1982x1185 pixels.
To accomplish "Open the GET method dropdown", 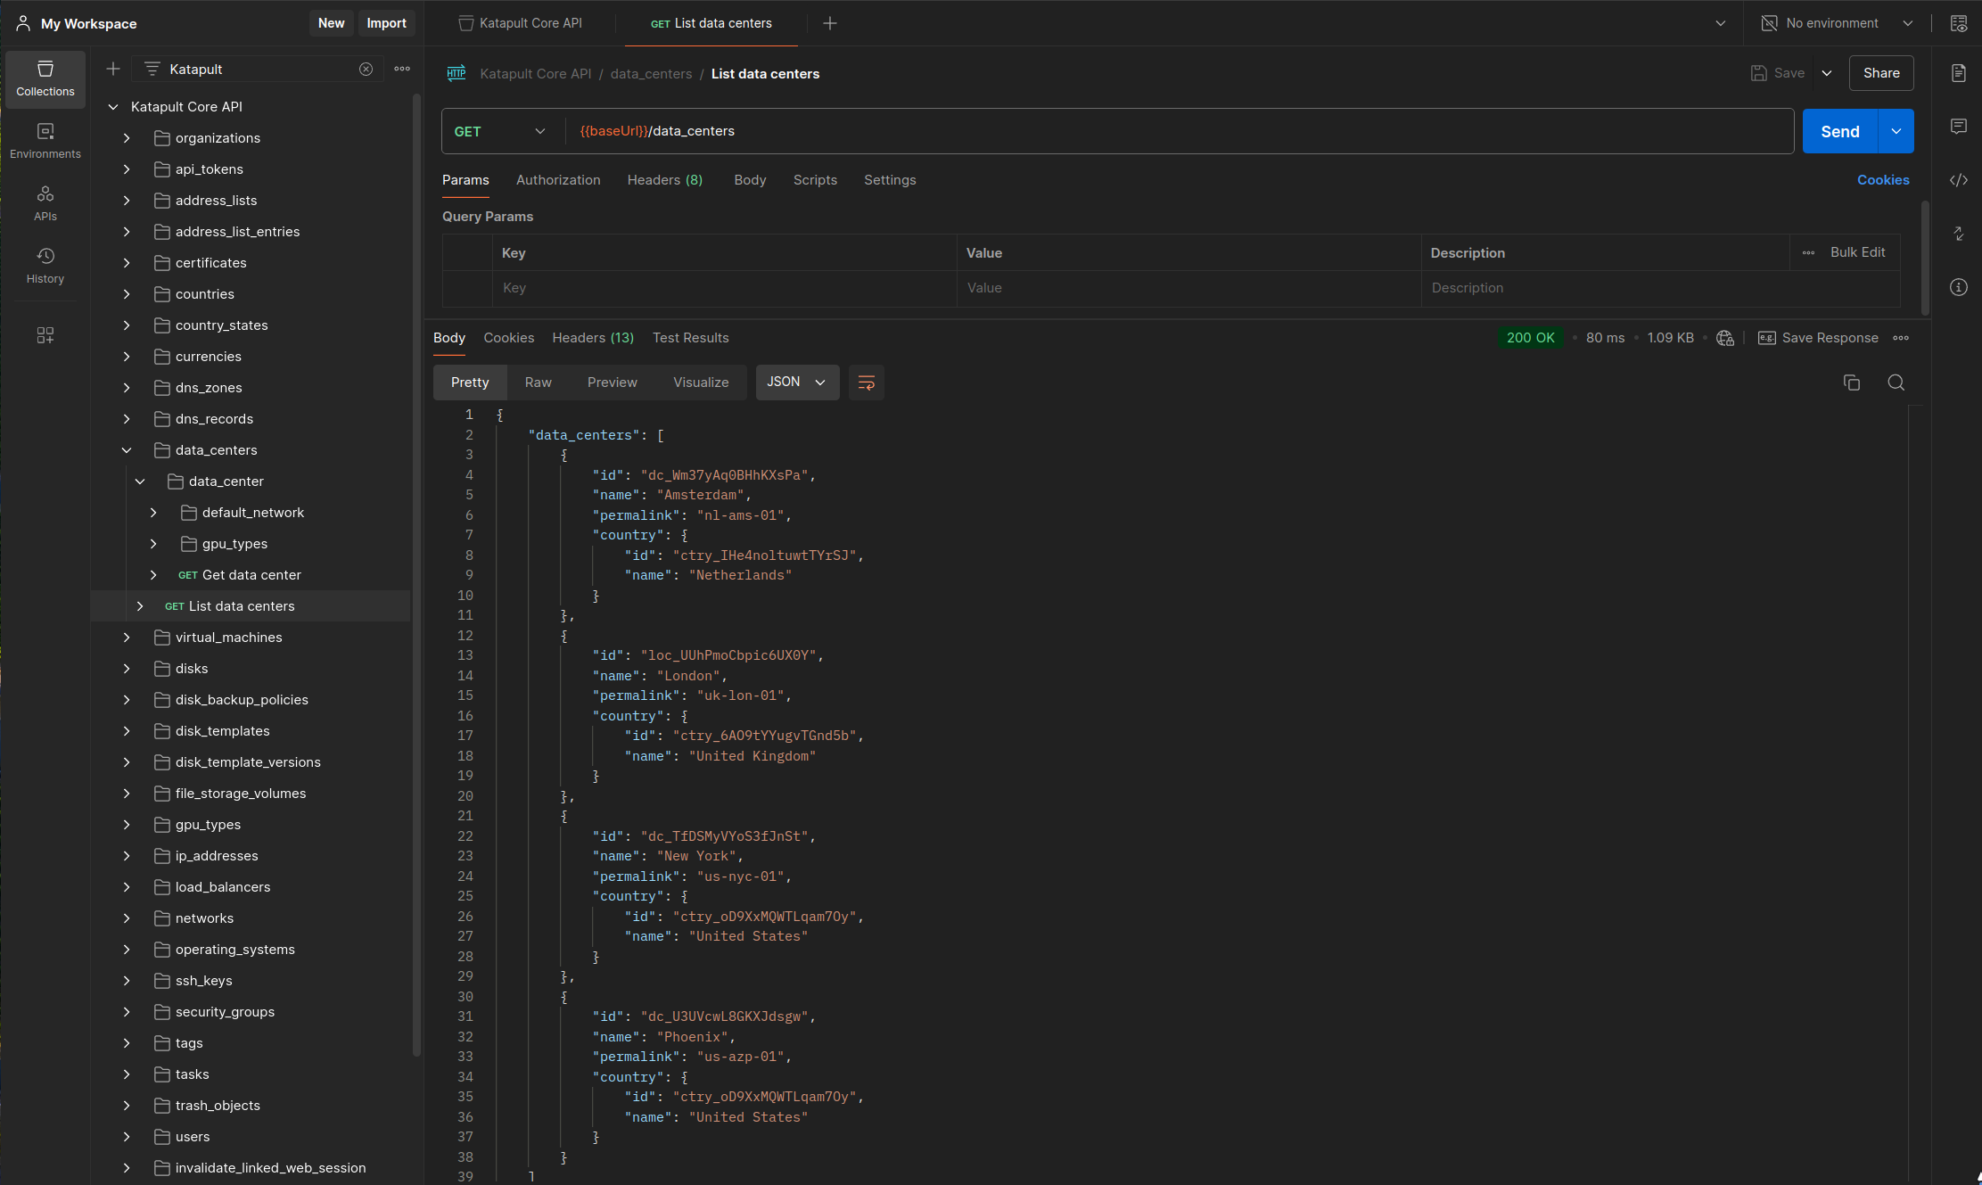I will 500,131.
